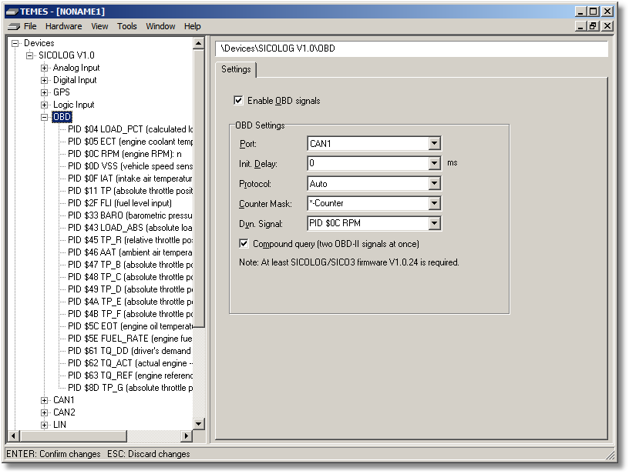The height and width of the screenshot is (474, 629).
Task: Click the tree horizontal scroll right arrow
Action: pos(186,436)
